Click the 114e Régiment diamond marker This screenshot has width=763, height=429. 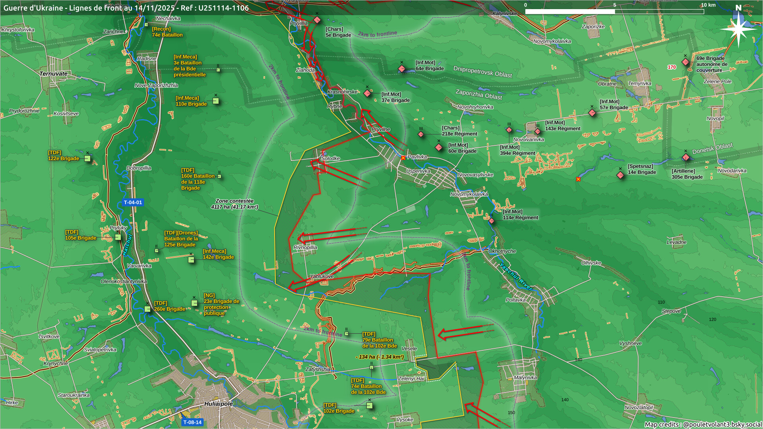coord(492,221)
